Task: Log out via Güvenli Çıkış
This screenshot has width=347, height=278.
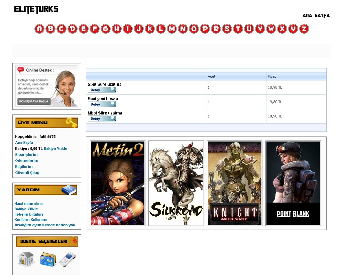Action: (27, 173)
